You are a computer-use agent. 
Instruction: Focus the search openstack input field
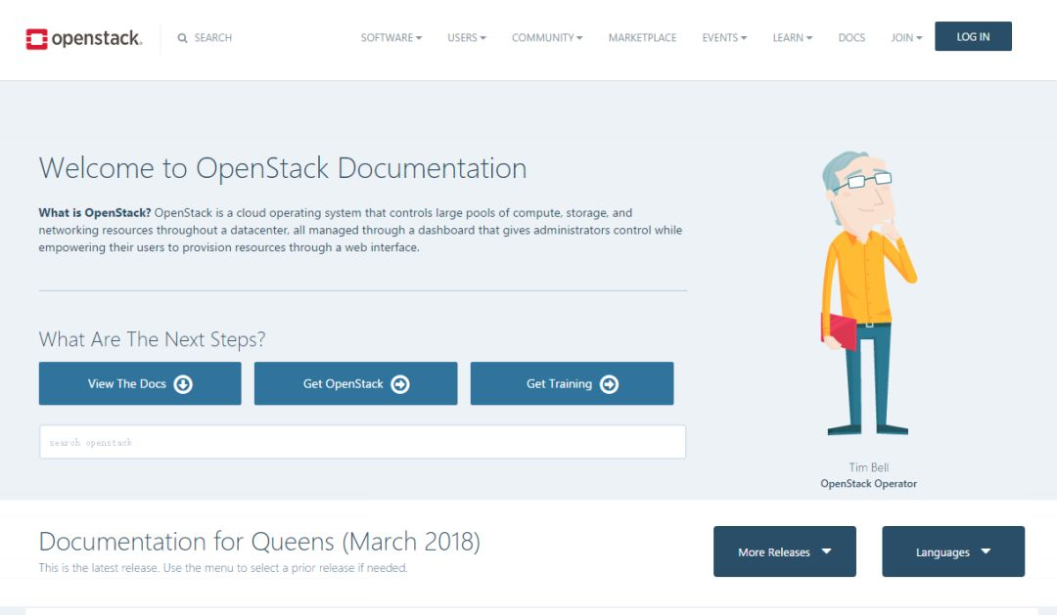click(362, 442)
